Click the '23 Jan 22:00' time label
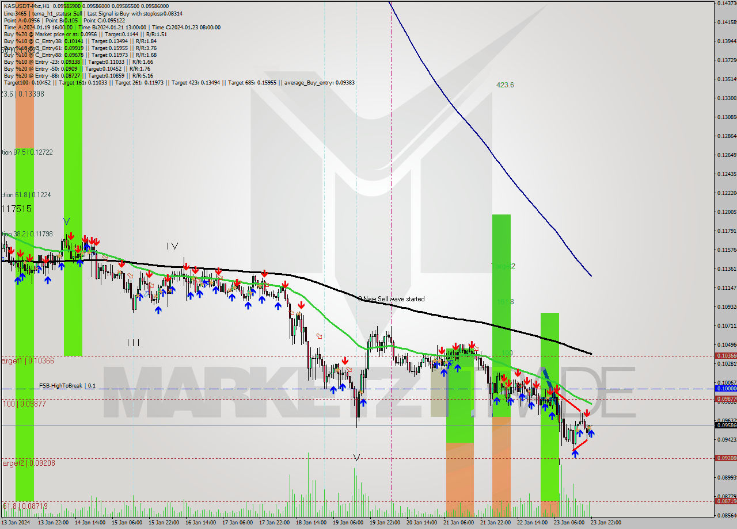The height and width of the screenshot is (529, 737). 606,523
